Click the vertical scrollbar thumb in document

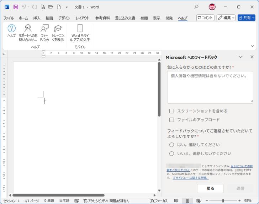159,89
